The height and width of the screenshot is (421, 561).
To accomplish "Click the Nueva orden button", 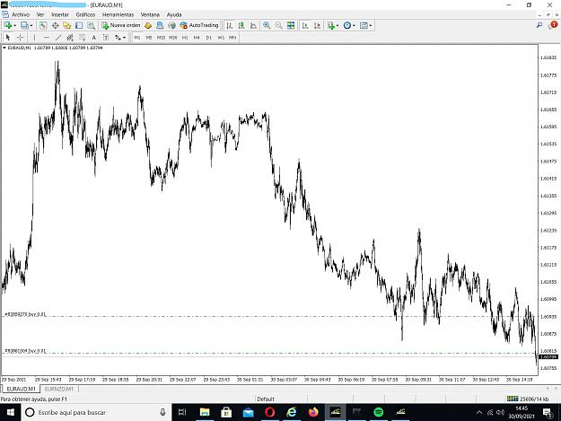I will pos(121,25).
